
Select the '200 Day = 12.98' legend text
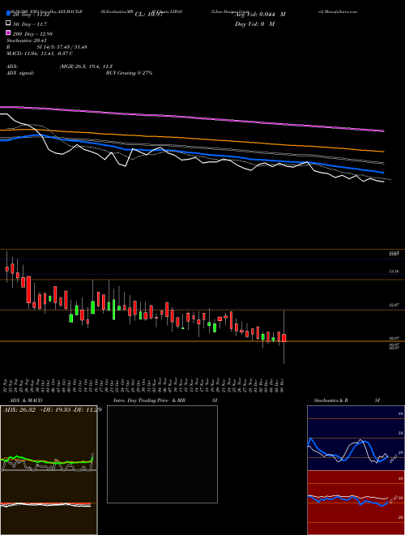32,34
